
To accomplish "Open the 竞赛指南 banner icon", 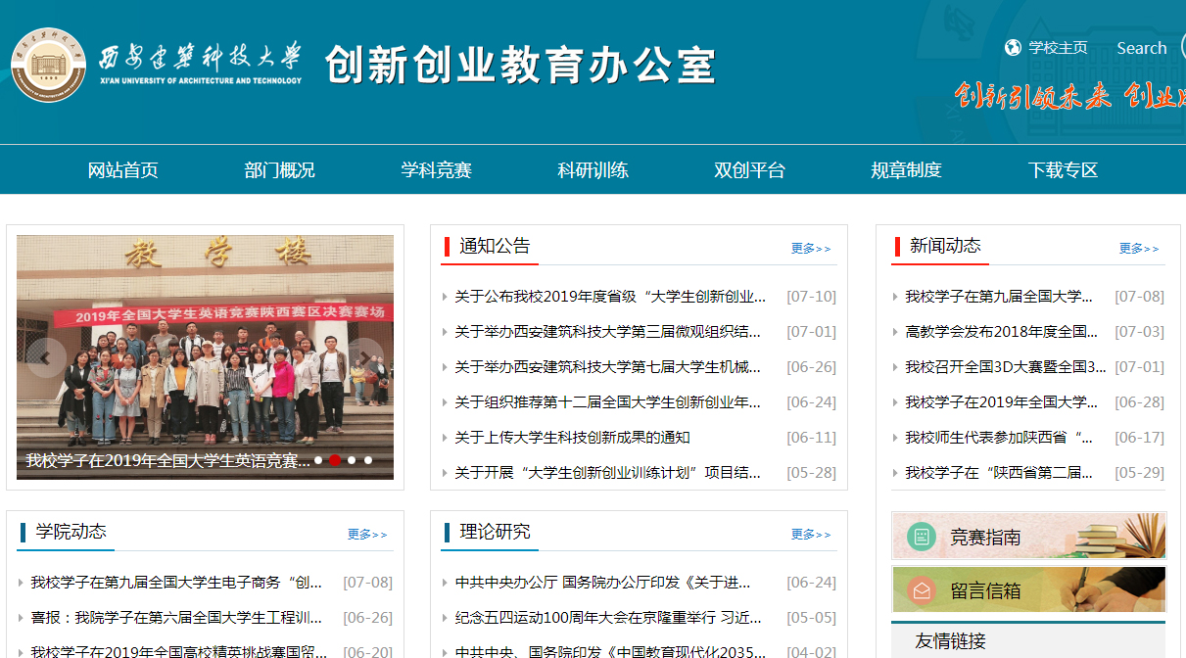I will coord(922,537).
